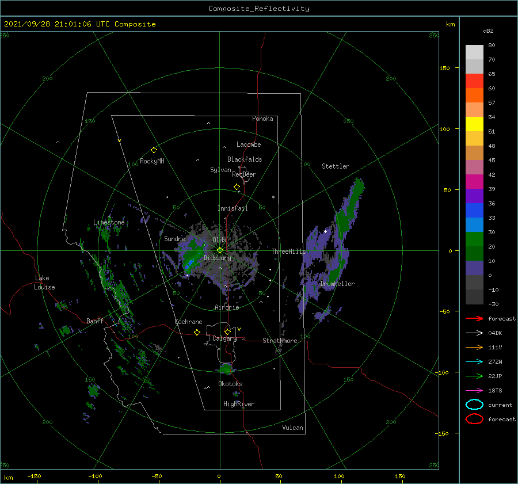
Task: Click the yellow diamond marker below Cochrane
Action: (x=197, y=332)
